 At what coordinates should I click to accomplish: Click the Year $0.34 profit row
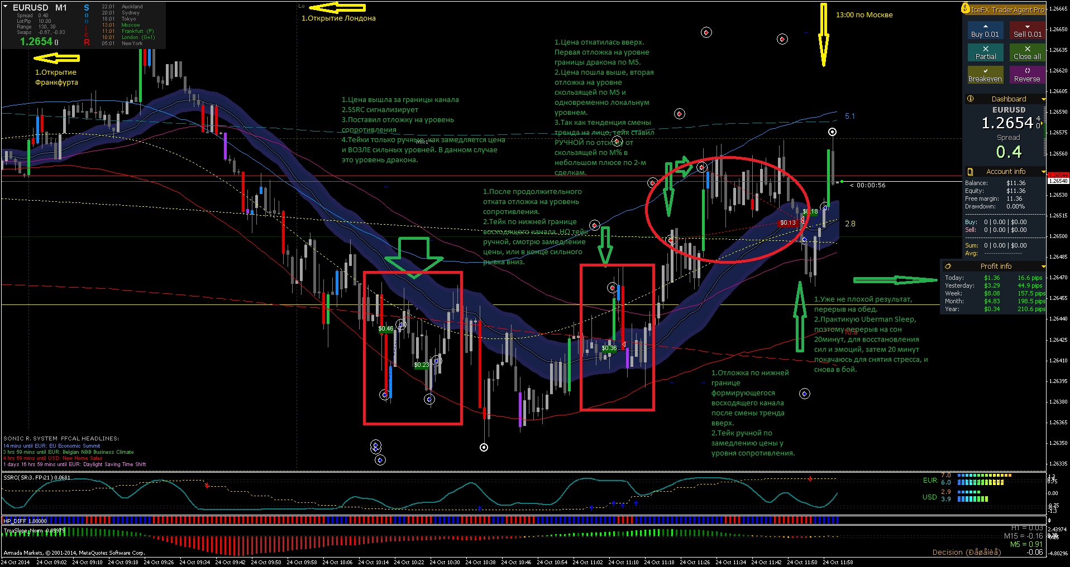pyautogui.click(x=995, y=309)
